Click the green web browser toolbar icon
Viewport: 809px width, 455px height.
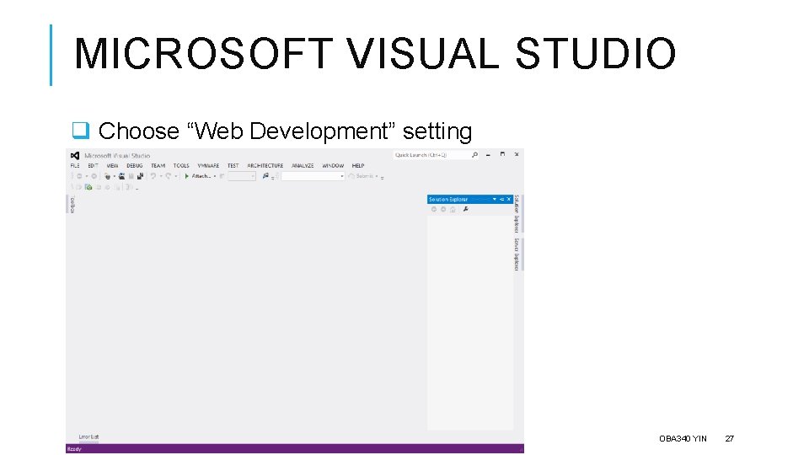point(88,187)
